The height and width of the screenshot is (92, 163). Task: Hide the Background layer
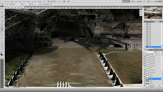pos(145,86)
